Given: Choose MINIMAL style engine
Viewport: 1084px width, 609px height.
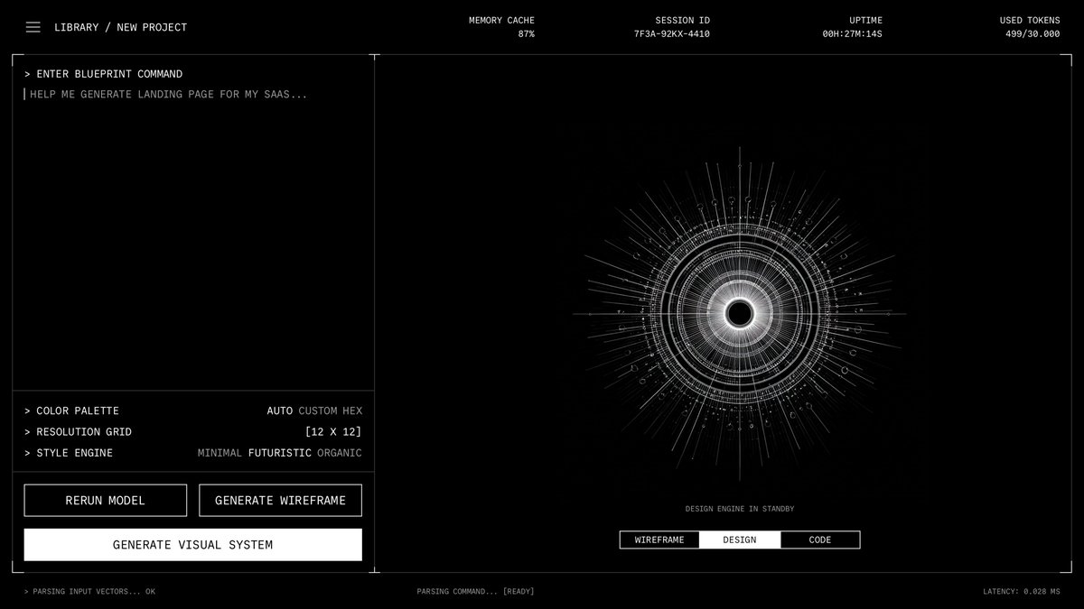Looking at the screenshot, I should click(x=220, y=453).
